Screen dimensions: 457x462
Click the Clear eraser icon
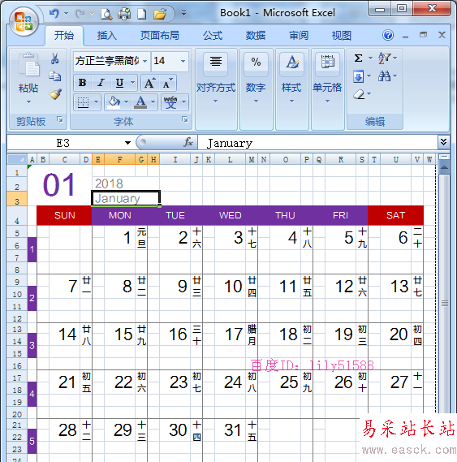(359, 94)
